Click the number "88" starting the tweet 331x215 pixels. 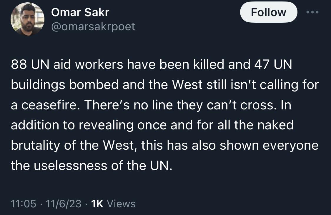click(18, 65)
